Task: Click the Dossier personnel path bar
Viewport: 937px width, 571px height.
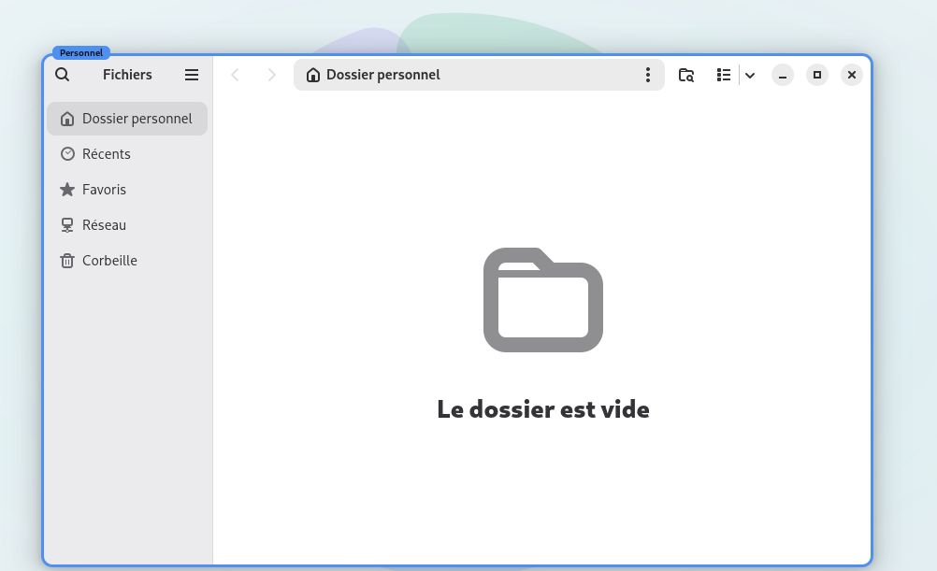Action: (x=479, y=75)
